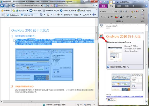Click the IE address bar URL field

pos(27,6)
